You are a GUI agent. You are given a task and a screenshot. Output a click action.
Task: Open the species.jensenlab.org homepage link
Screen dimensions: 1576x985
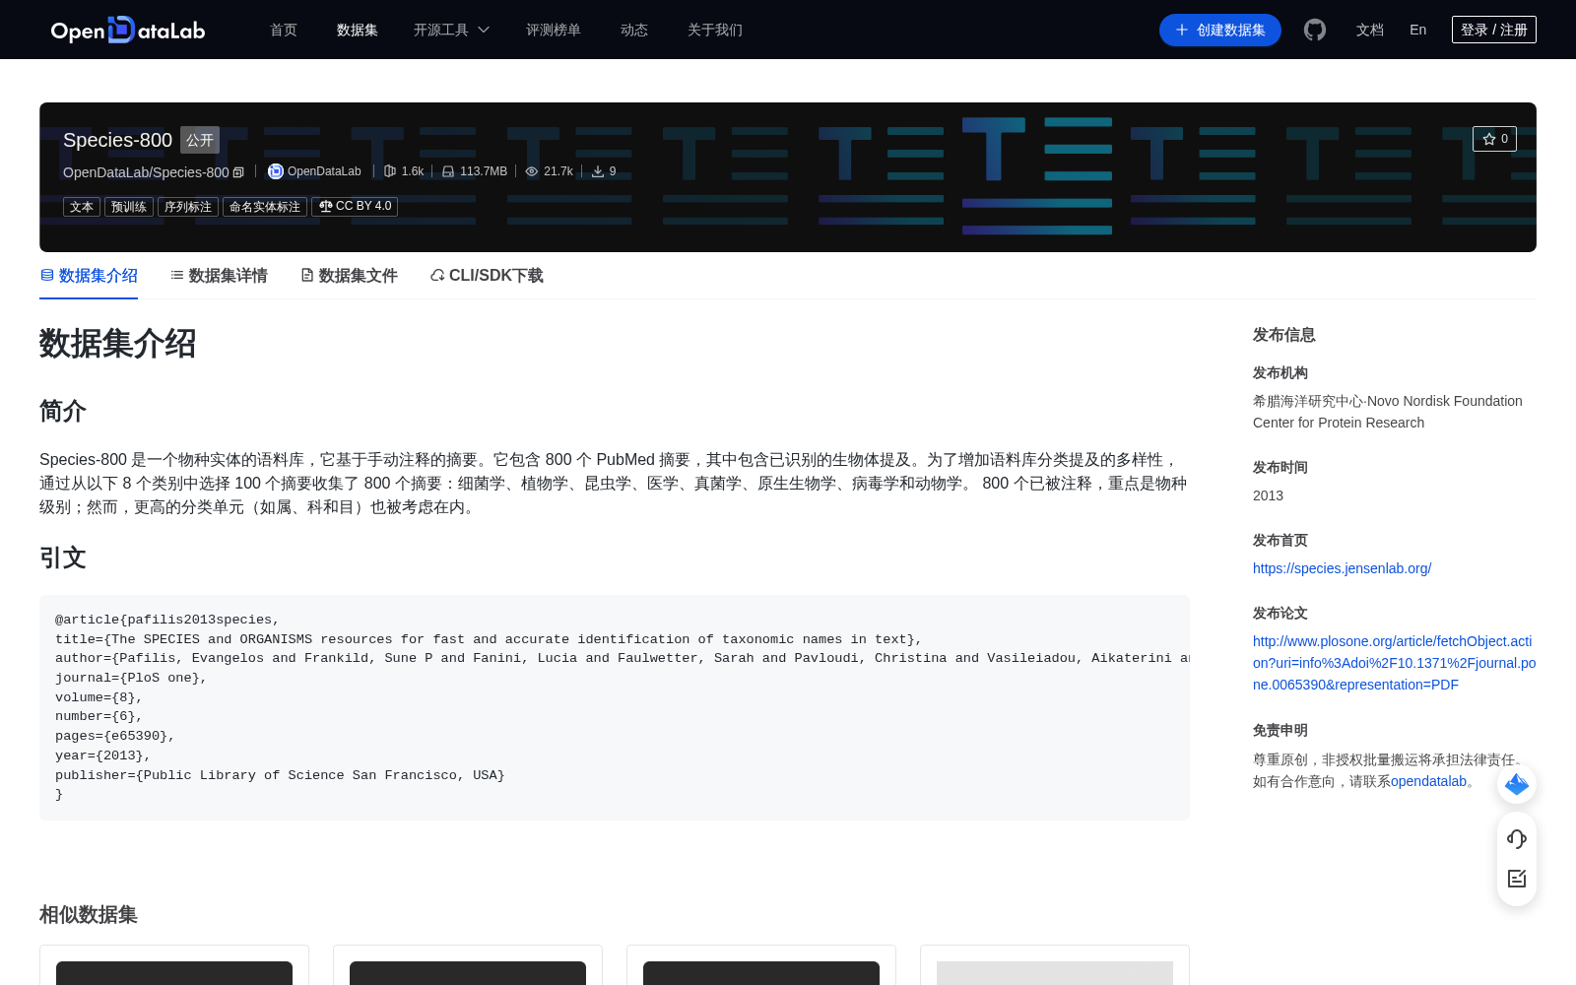[x=1342, y=568]
